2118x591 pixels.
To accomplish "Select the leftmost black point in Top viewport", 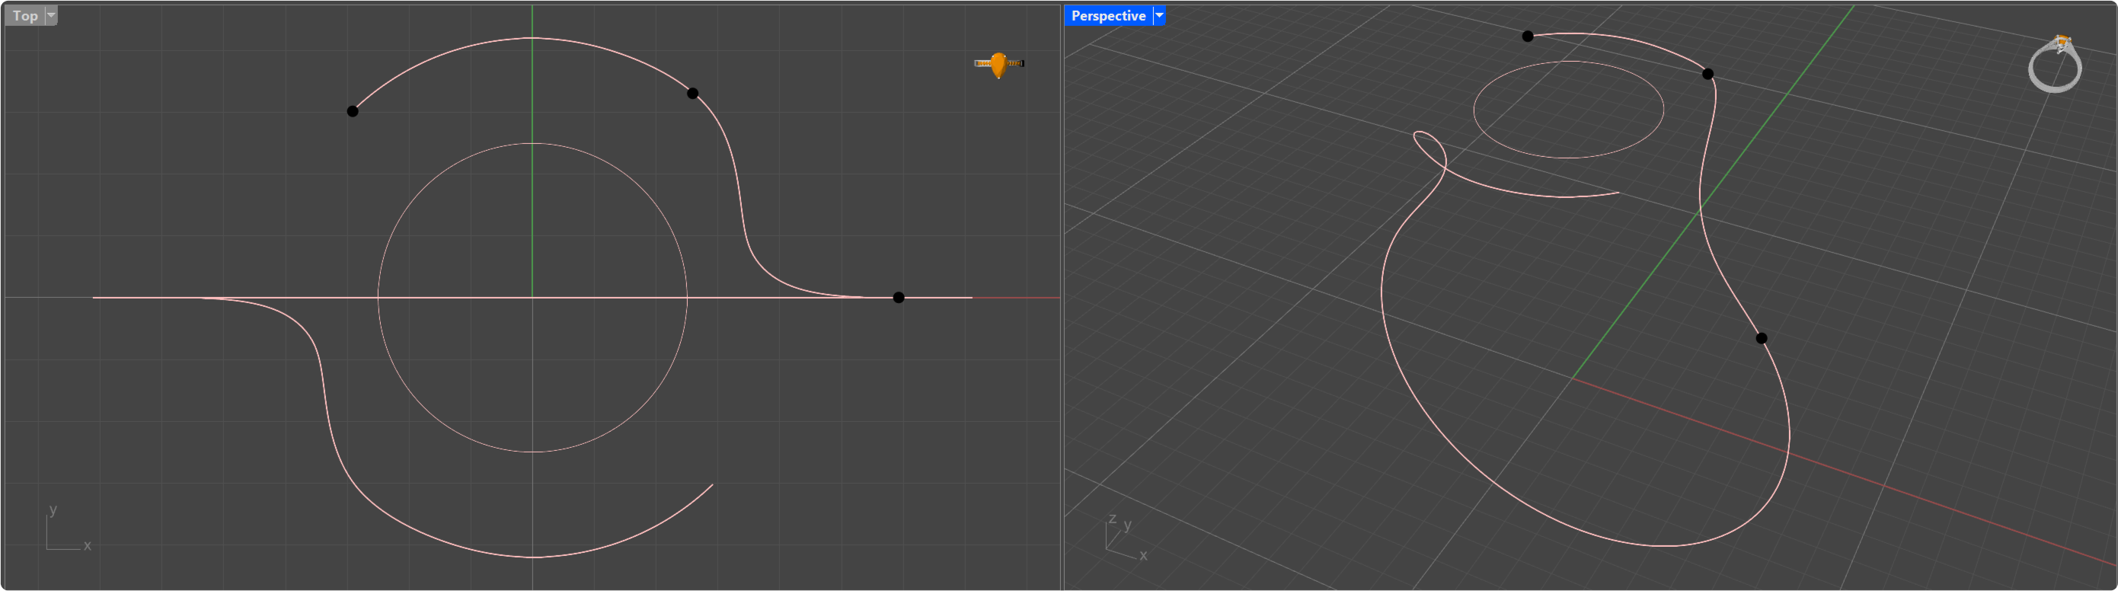I will pos(353,111).
